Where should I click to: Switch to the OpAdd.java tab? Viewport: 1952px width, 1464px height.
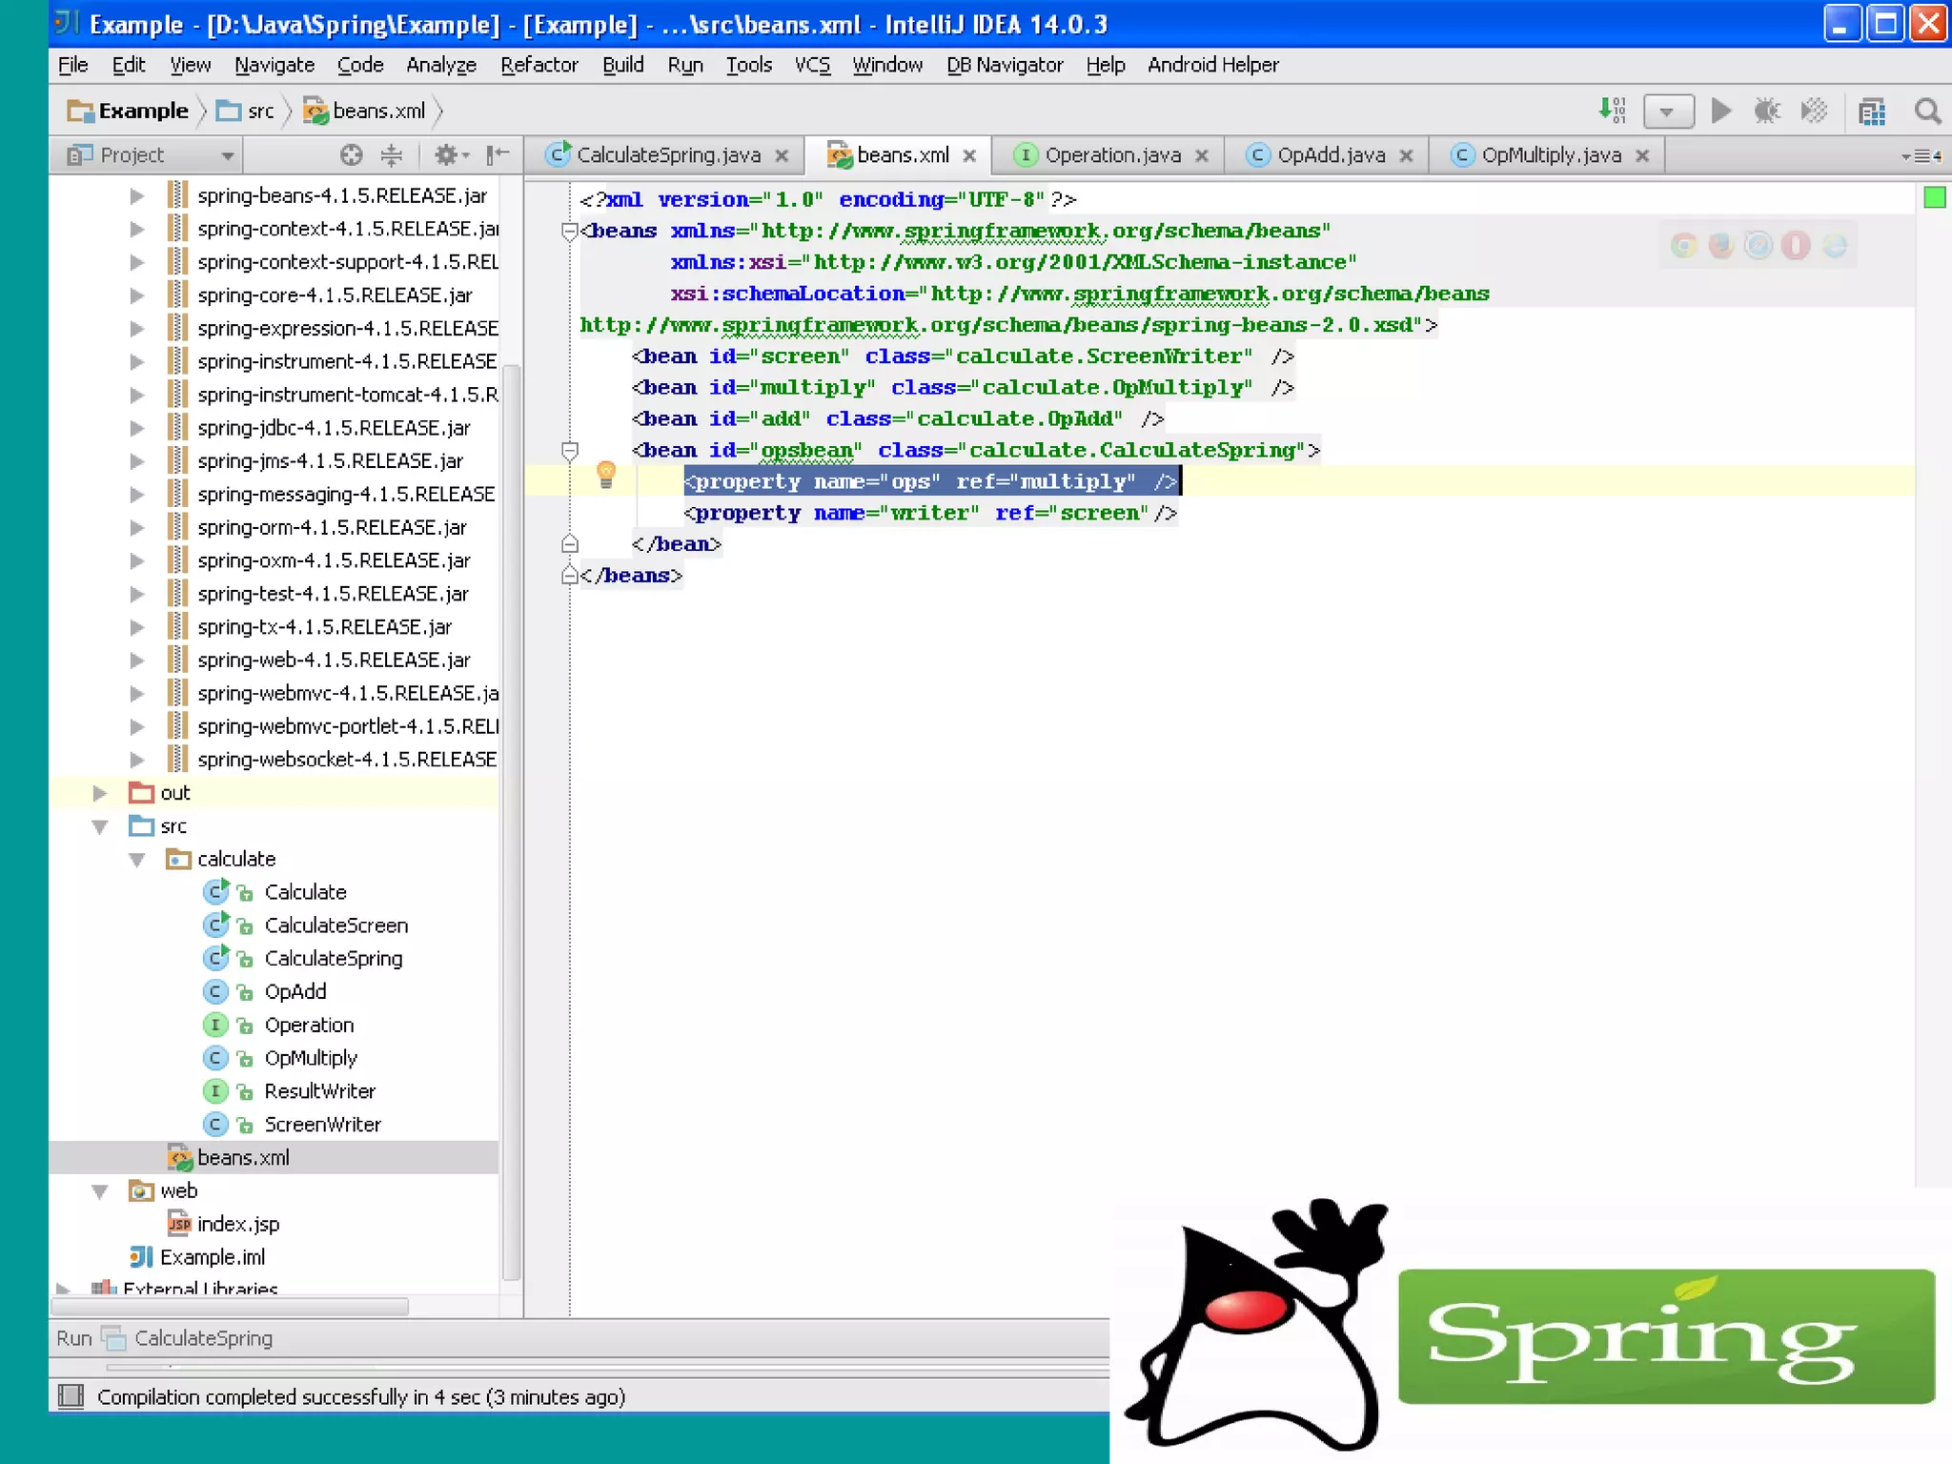click(1330, 155)
